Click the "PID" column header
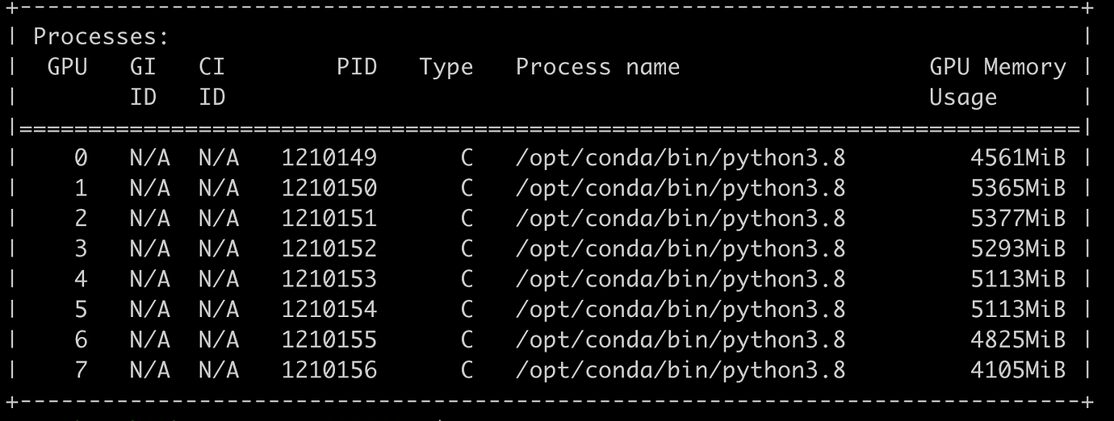1114x421 pixels. 357,67
